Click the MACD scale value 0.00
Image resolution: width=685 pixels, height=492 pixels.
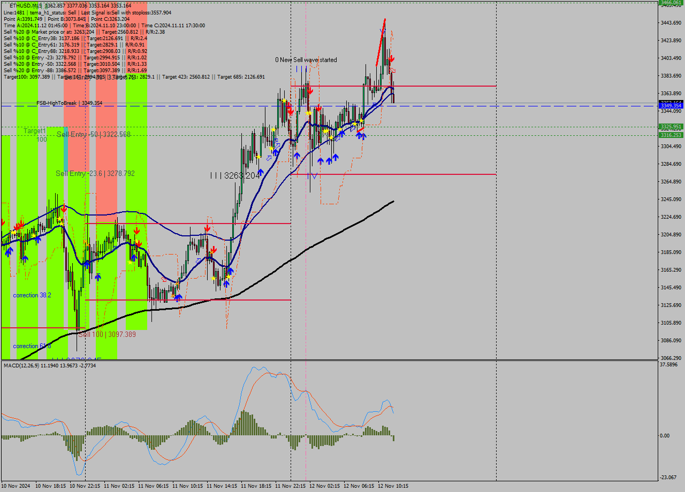[665, 435]
